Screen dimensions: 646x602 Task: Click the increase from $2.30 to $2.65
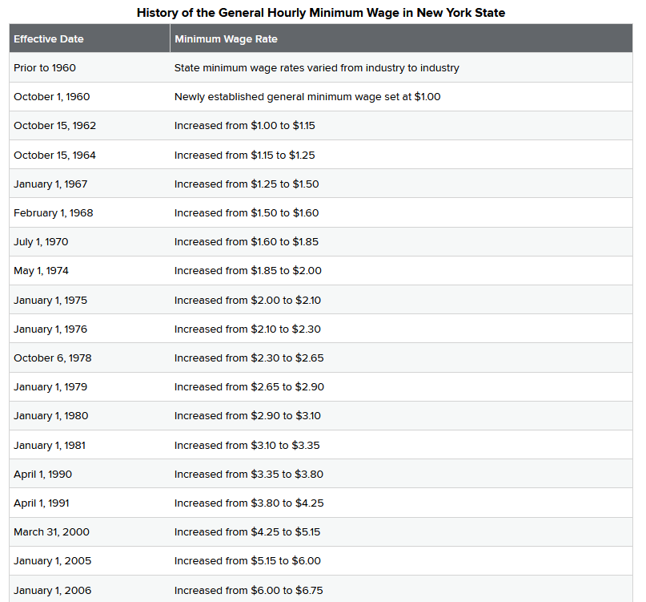[249, 358]
